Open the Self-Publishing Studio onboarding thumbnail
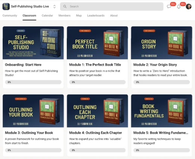 (33, 43)
